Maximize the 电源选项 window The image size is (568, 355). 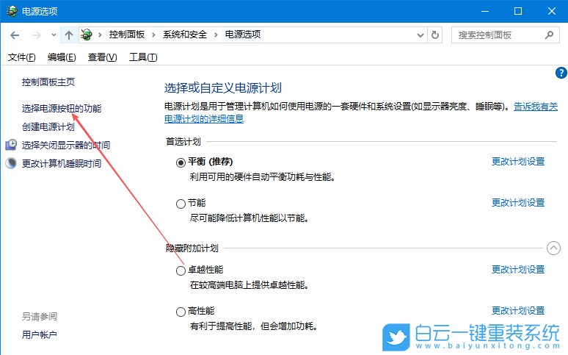click(x=518, y=11)
